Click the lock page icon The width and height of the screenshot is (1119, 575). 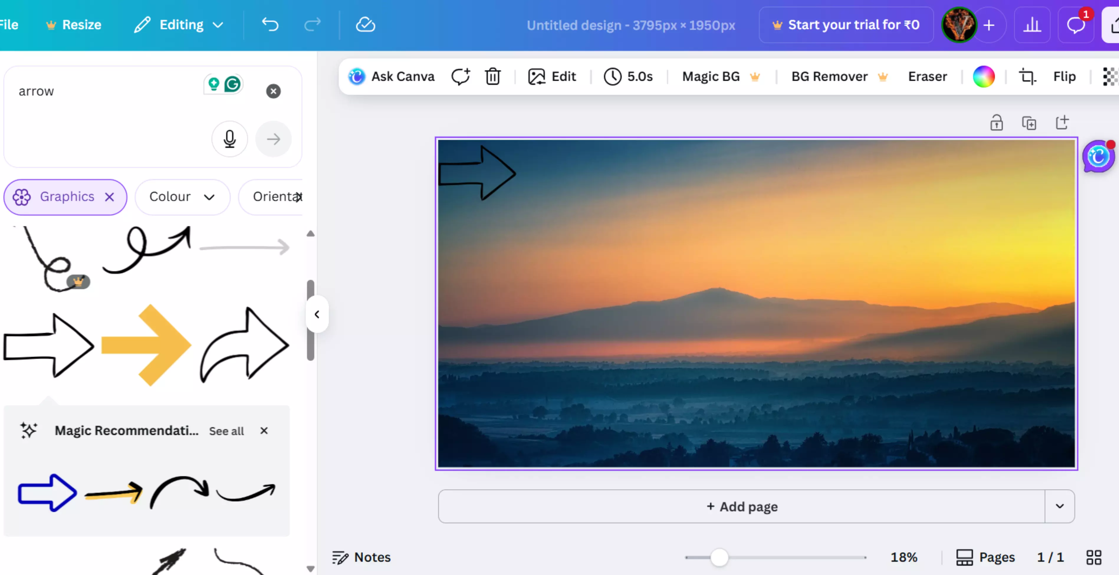point(996,123)
